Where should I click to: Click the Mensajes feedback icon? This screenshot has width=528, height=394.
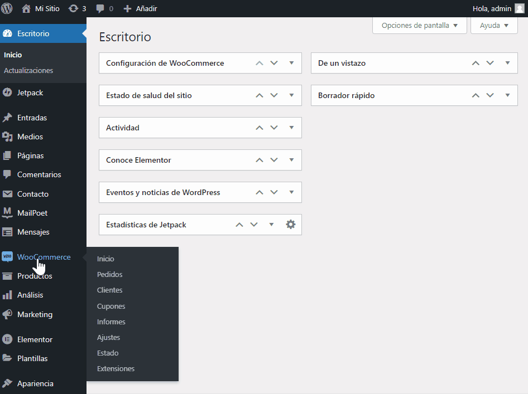coord(7,232)
